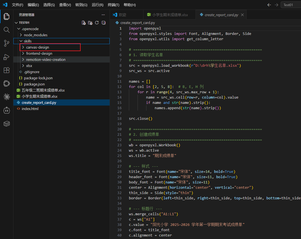Image resolution: width=301 pixels, height=239 pixels.
Task: Open the 帮助(H) menu
Action: tap(129, 5)
